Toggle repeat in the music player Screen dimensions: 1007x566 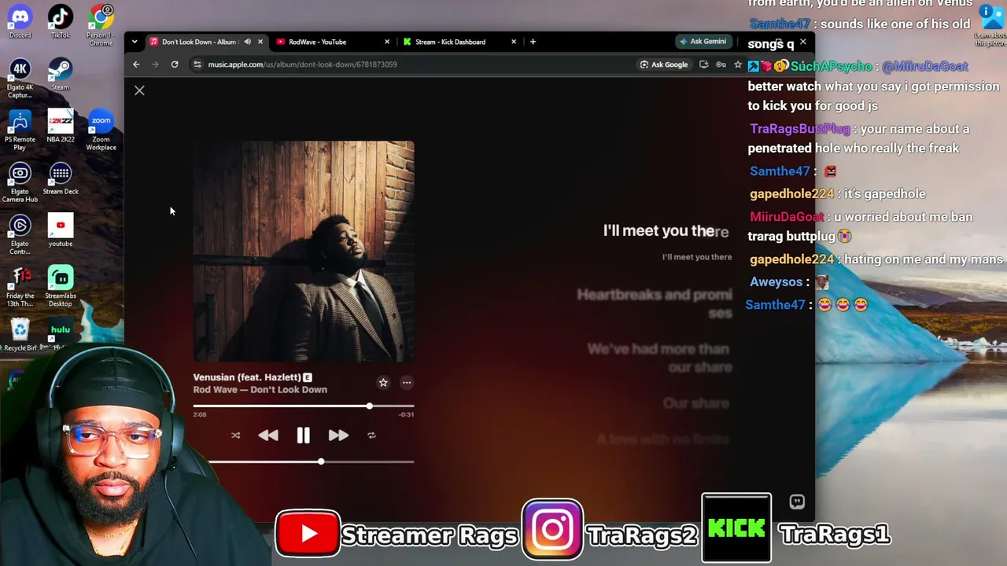click(x=371, y=436)
